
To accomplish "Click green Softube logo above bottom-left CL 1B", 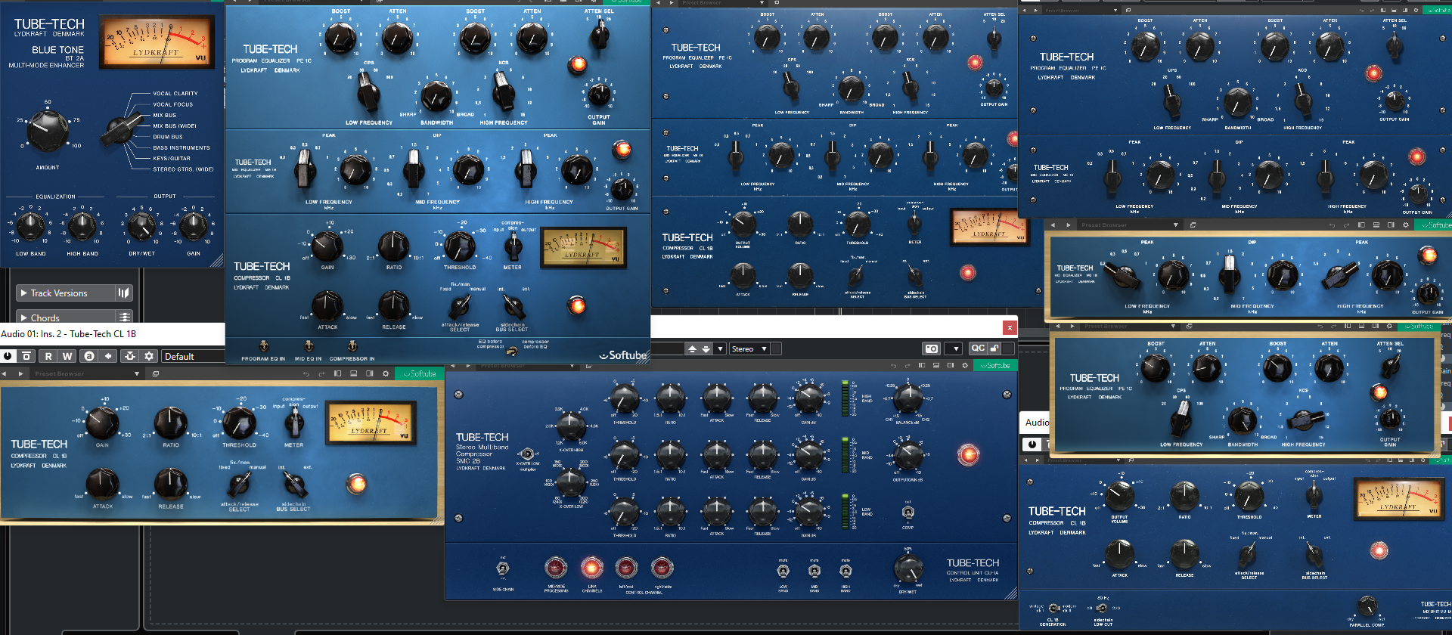I will click(420, 373).
